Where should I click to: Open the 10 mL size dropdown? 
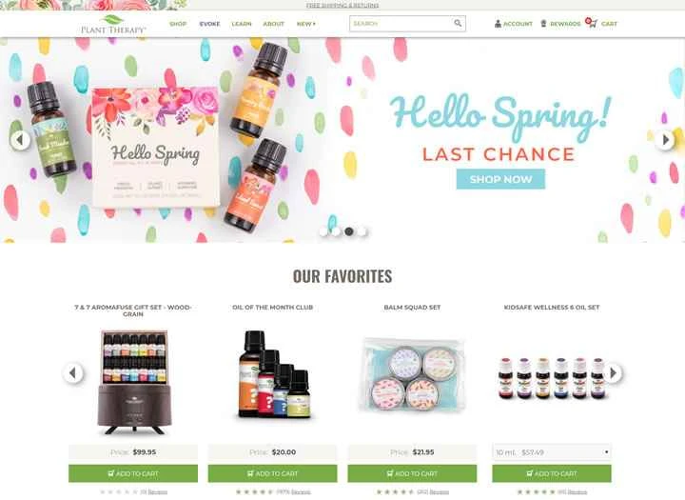552,452
